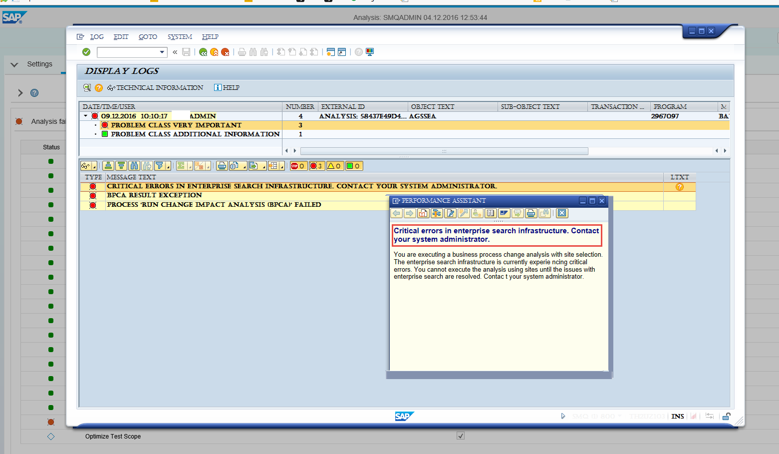The height and width of the screenshot is (454, 779).
Task: Click Print icon in message list toolbar
Action: click(x=222, y=166)
